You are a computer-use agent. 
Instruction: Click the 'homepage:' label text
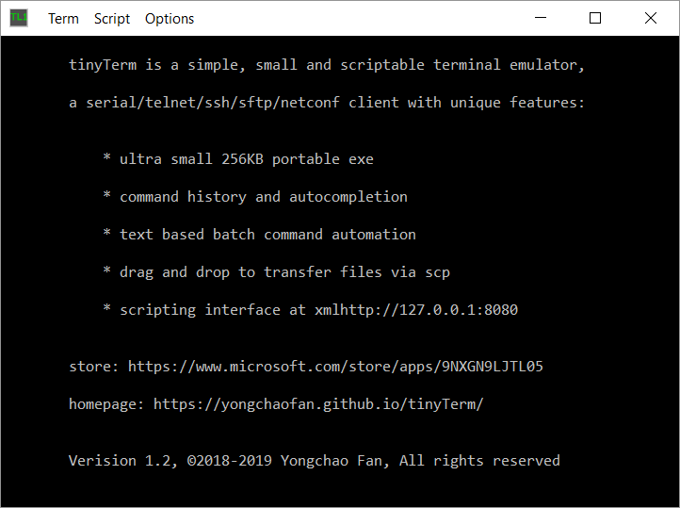tap(106, 404)
